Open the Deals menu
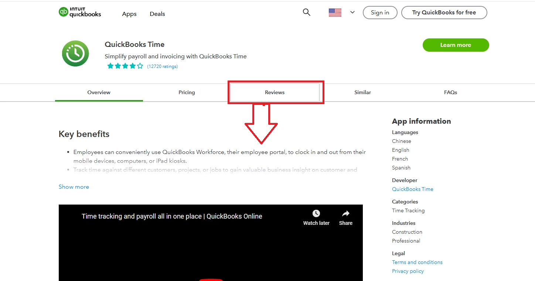535x281 pixels. (x=157, y=14)
